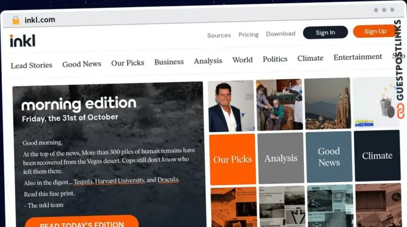Click the Good News tile
The height and width of the screenshot is (227, 407).
[329, 157]
